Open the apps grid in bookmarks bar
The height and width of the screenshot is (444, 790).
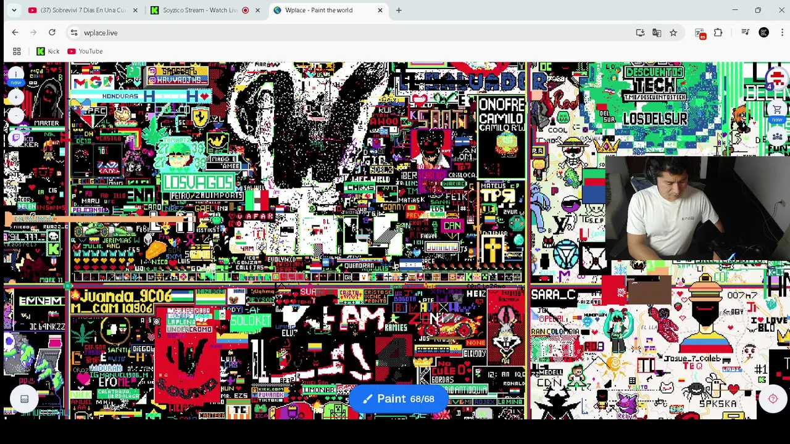17,51
